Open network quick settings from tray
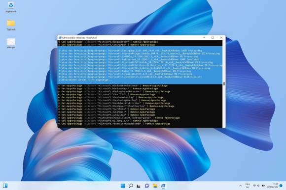Viewport: 286px width, 190px height. tap(254, 186)
